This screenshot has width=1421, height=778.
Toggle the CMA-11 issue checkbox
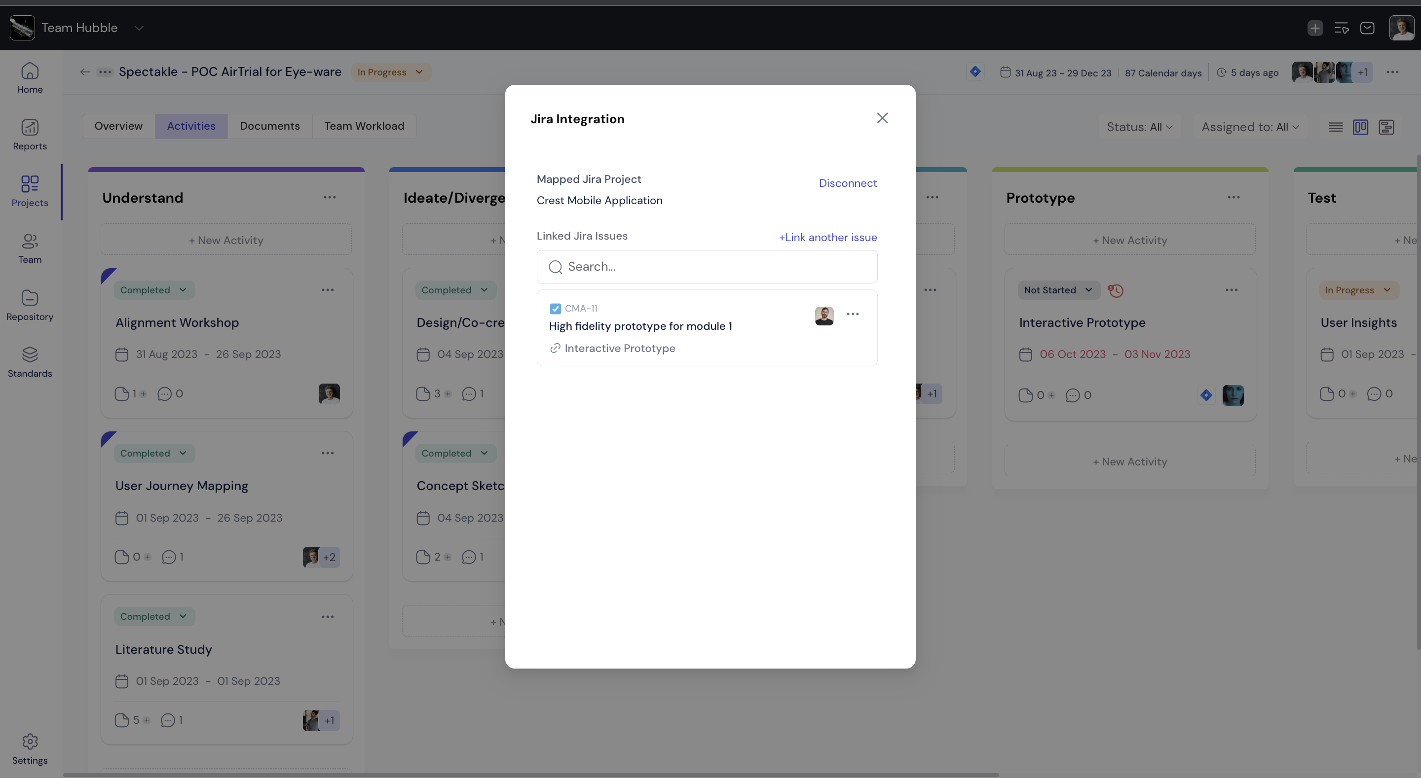555,309
